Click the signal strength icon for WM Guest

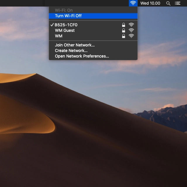tap(131, 30)
